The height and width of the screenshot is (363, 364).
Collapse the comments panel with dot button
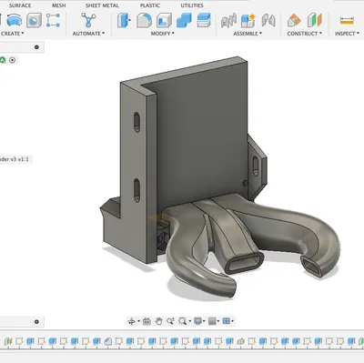(x=36, y=322)
